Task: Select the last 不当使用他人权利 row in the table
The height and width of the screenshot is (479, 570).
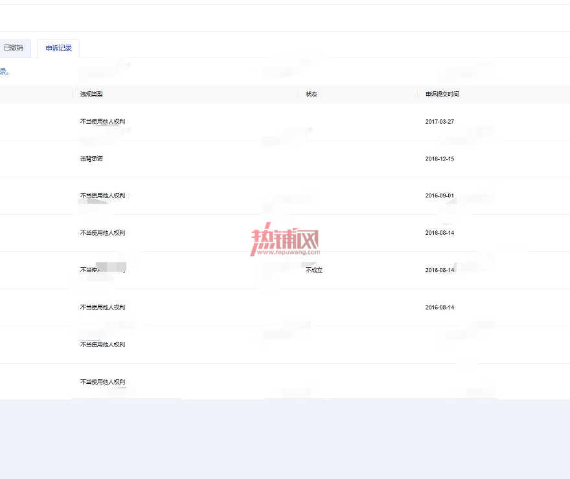Action: (x=285, y=382)
